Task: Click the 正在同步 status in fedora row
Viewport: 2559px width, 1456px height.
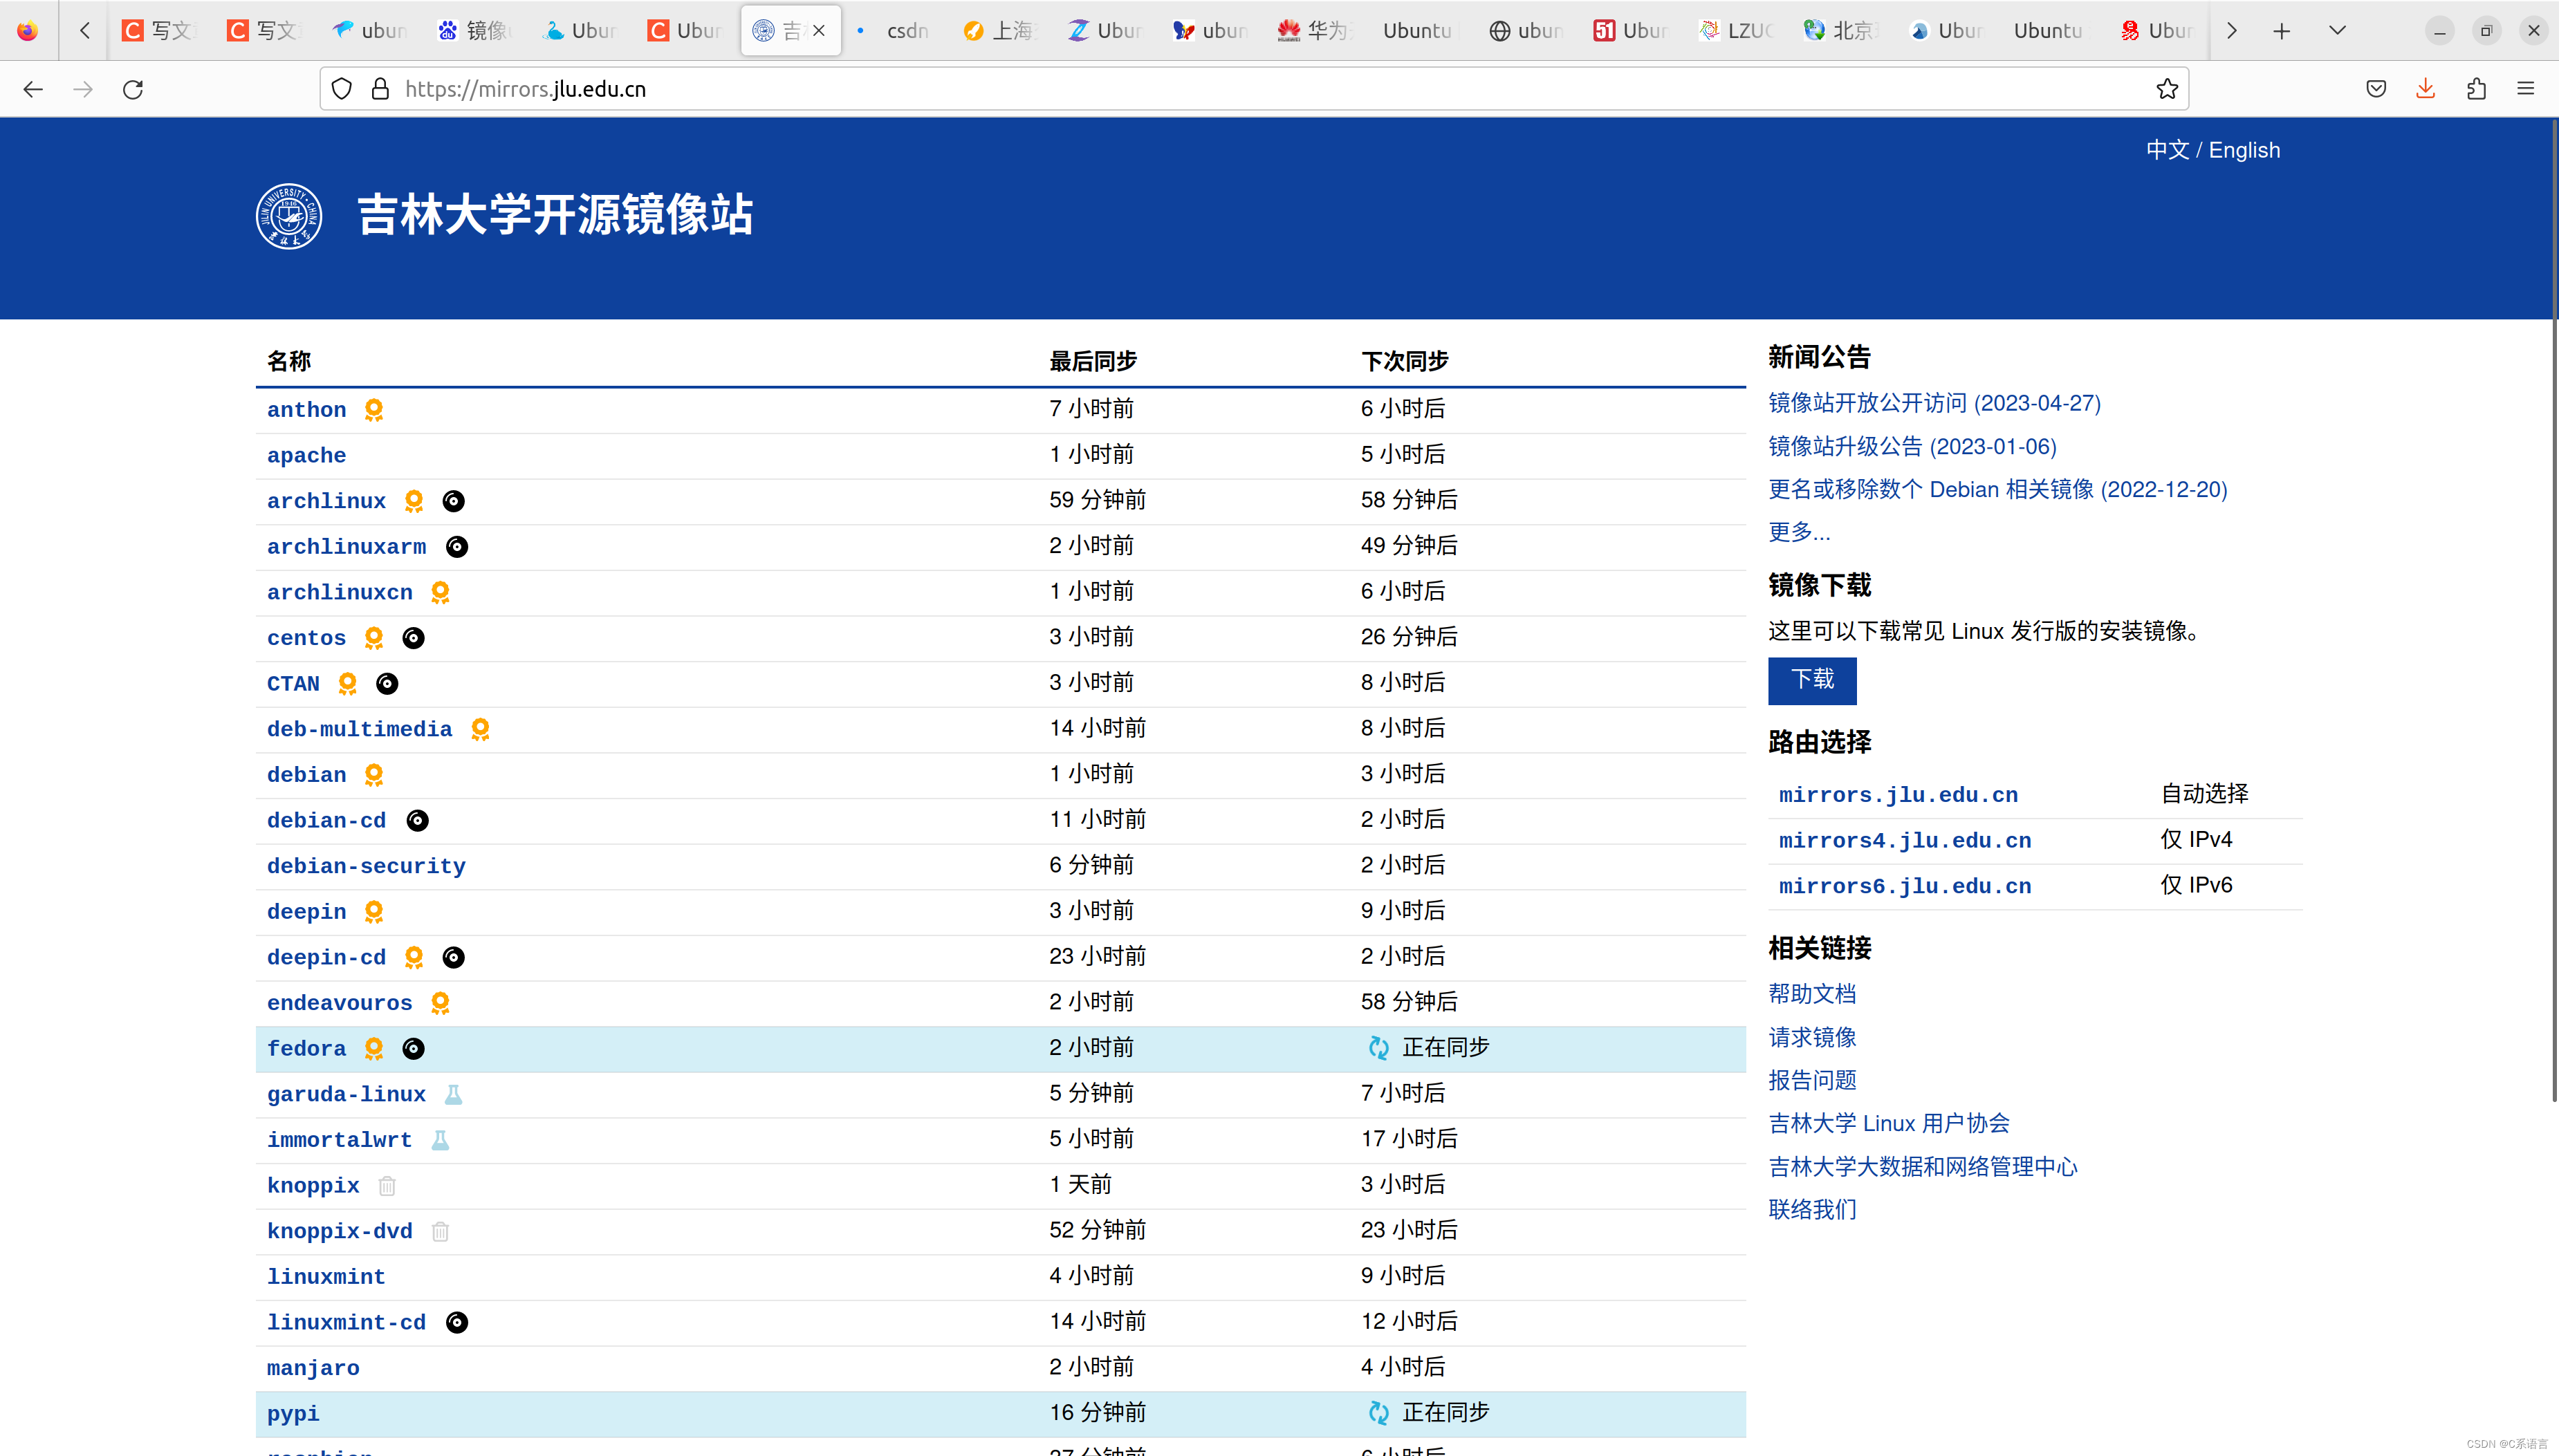Action: pos(1429,1048)
